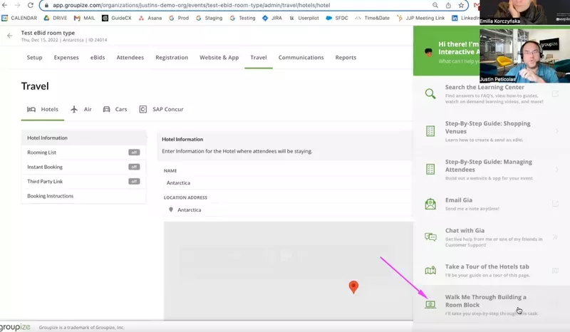
Task: Click the Hotels tab tour map icon
Action: [x=430, y=270]
